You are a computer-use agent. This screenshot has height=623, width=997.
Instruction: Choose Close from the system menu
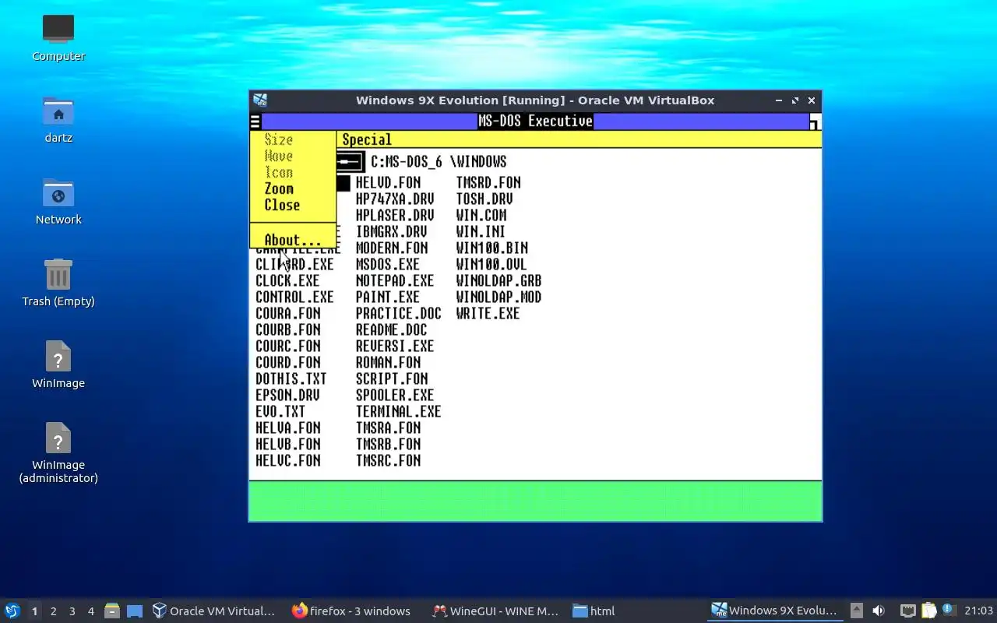click(x=282, y=206)
